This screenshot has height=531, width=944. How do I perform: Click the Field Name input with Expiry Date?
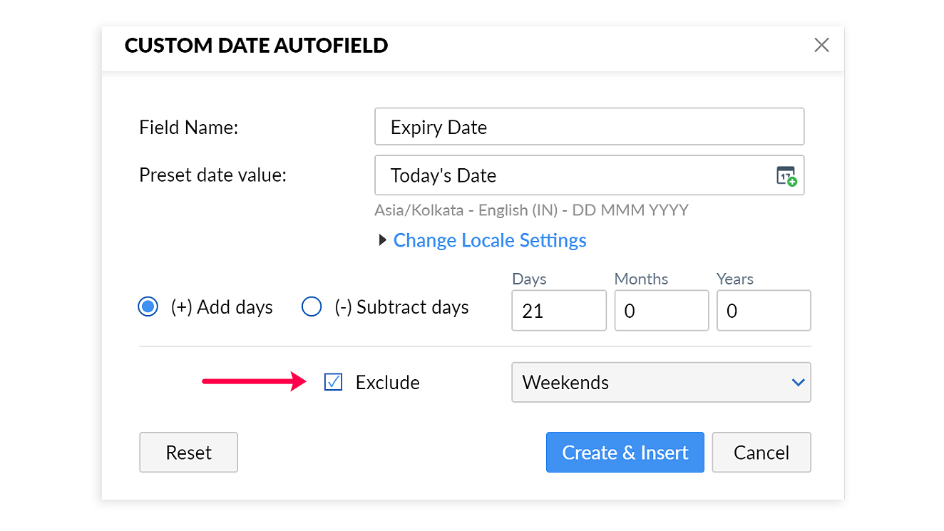[589, 127]
